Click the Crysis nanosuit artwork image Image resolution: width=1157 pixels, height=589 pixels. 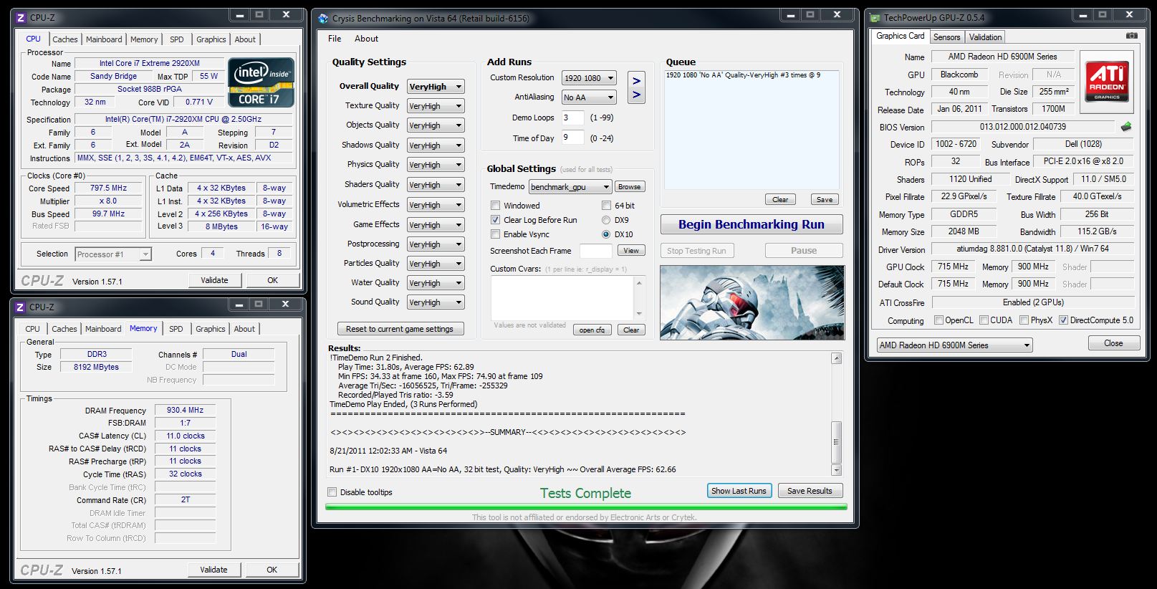pyautogui.click(x=752, y=302)
